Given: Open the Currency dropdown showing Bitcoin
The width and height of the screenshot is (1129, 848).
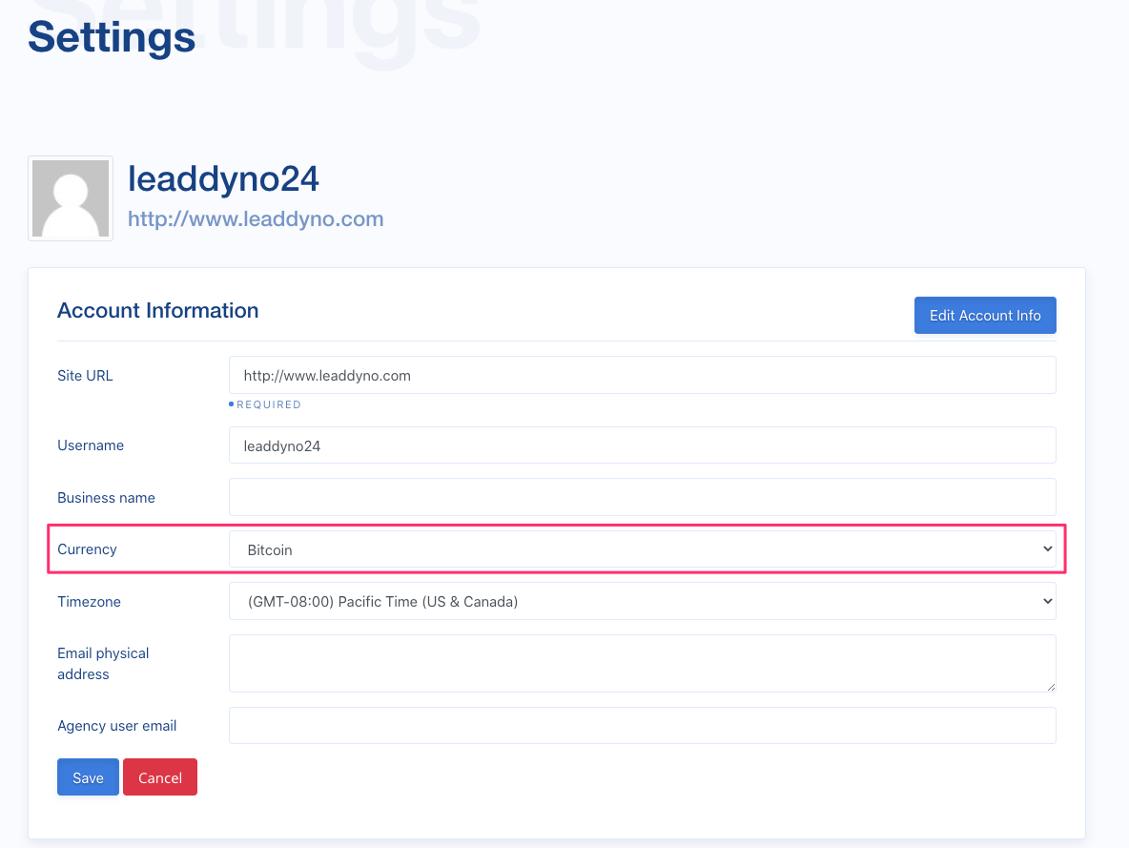Looking at the screenshot, I should click(643, 549).
